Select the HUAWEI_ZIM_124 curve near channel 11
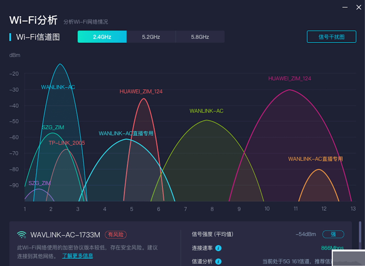This screenshot has height=266, width=365. click(x=289, y=90)
